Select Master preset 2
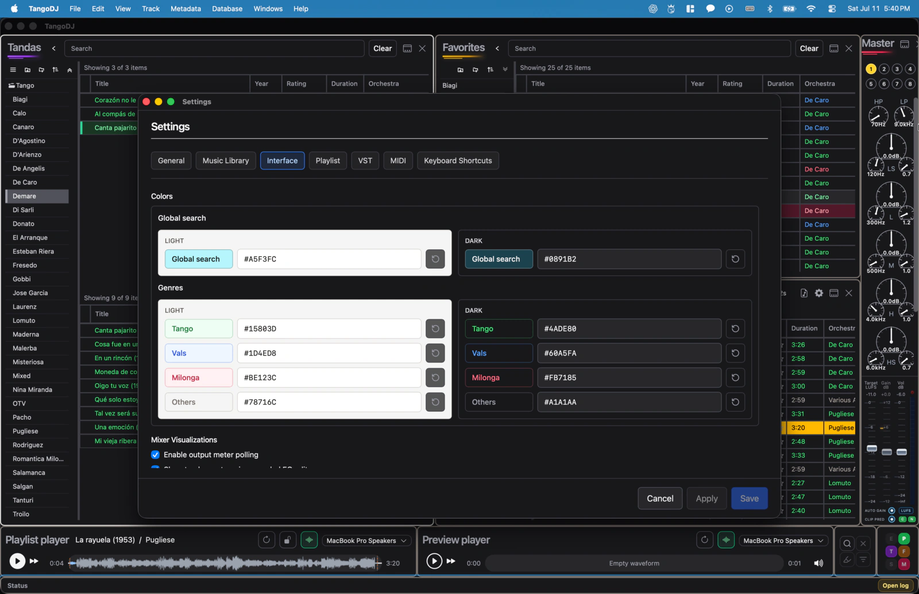The image size is (919, 594). tap(884, 69)
